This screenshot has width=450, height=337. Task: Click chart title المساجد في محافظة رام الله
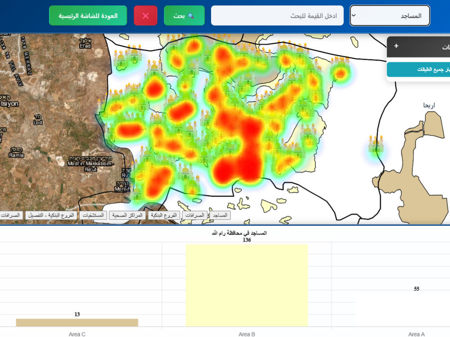239,233
